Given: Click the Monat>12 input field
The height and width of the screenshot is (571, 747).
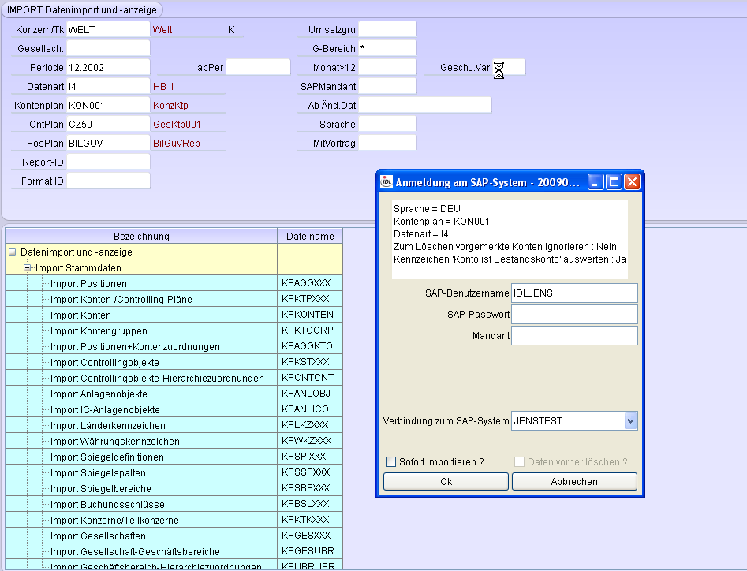Looking at the screenshot, I should (x=387, y=67).
